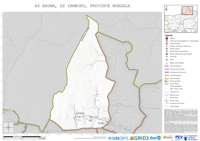Screen dimensions: 200x141
Task: Click the blue health post marker near PS BOYEKU
Action: [80, 117]
